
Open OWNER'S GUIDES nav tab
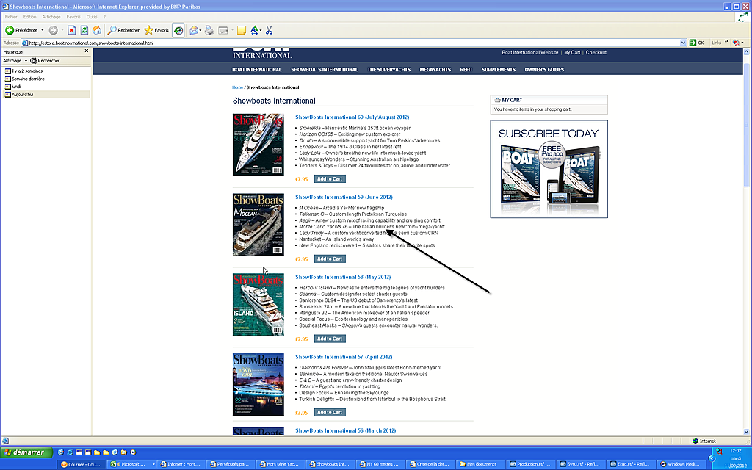tap(544, 70)
